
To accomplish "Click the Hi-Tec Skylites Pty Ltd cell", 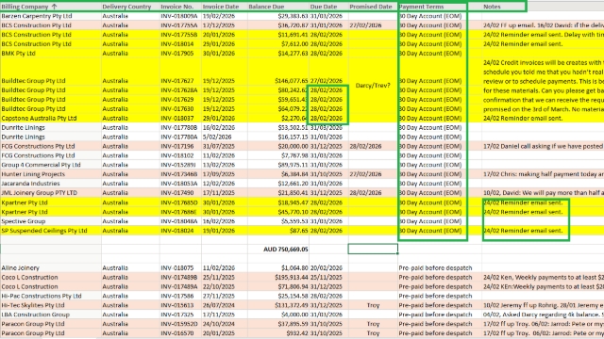I will point(50,305).
